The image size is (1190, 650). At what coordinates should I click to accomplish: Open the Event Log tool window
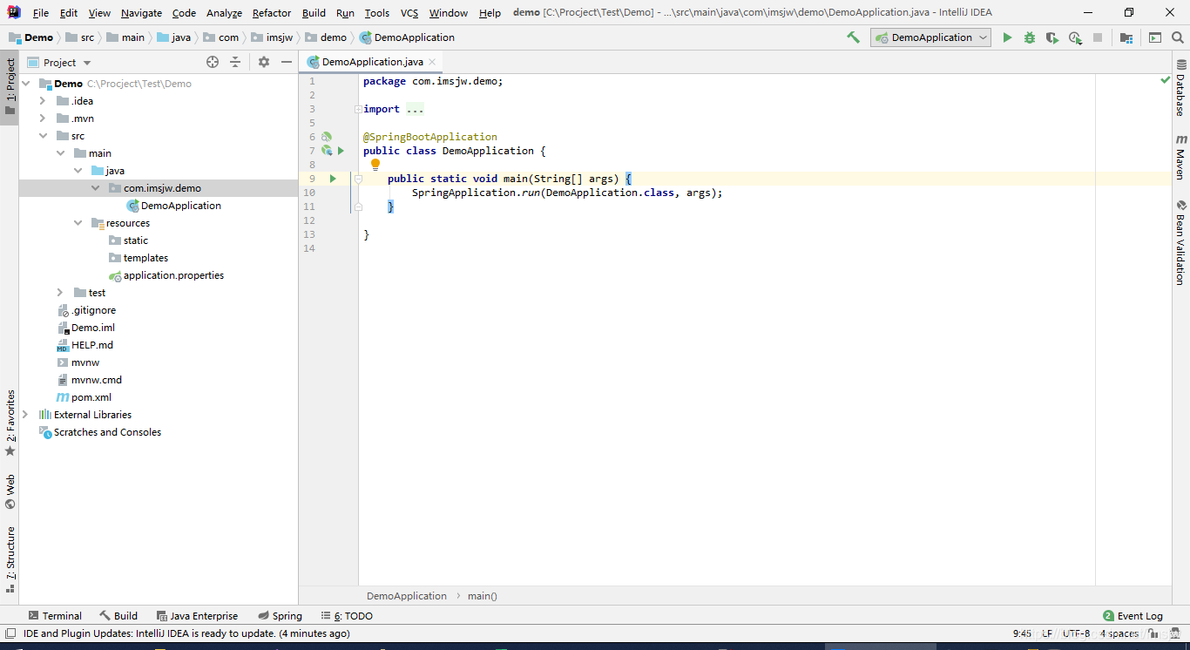pyautogui.click(x=1133, y=615)
